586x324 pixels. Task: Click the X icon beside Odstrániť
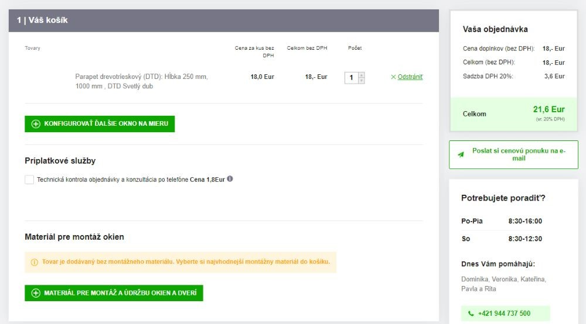coord(393,77)
